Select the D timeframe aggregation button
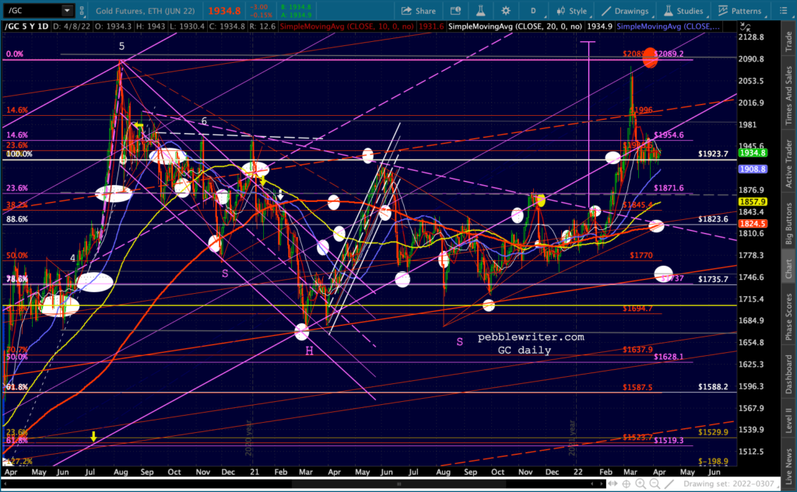Image resolution: width=797 pixels, height=492 pixels. 533,11
